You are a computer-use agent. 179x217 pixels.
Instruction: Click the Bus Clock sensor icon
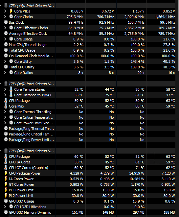[x=6, y=22]
